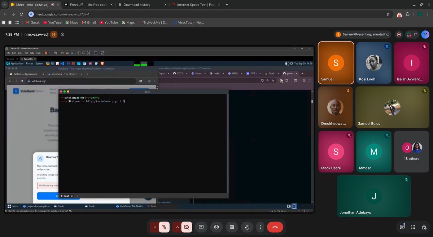Viewport: 433px width, 237px height.
Task: Open the Chrome three-dot main menu
Action: [x=428, y=14]
